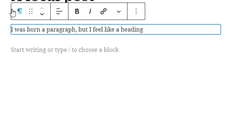Open the Paragraph block type switcher

pos(20,11)
